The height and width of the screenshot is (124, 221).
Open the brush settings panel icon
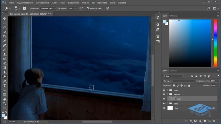point(24,8)
